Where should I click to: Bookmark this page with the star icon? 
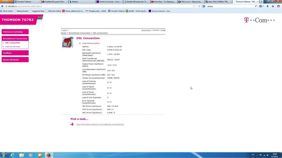(194, 6)
